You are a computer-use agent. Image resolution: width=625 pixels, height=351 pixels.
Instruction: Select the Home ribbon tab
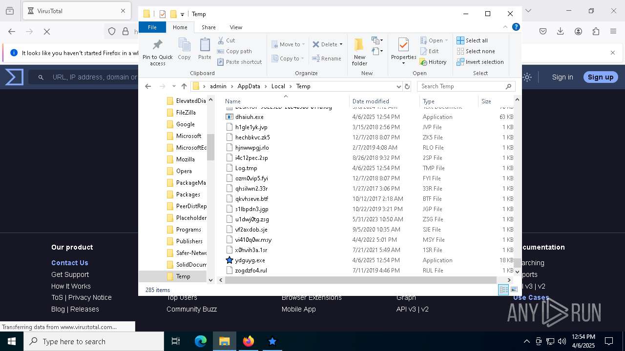pos(180,27)
